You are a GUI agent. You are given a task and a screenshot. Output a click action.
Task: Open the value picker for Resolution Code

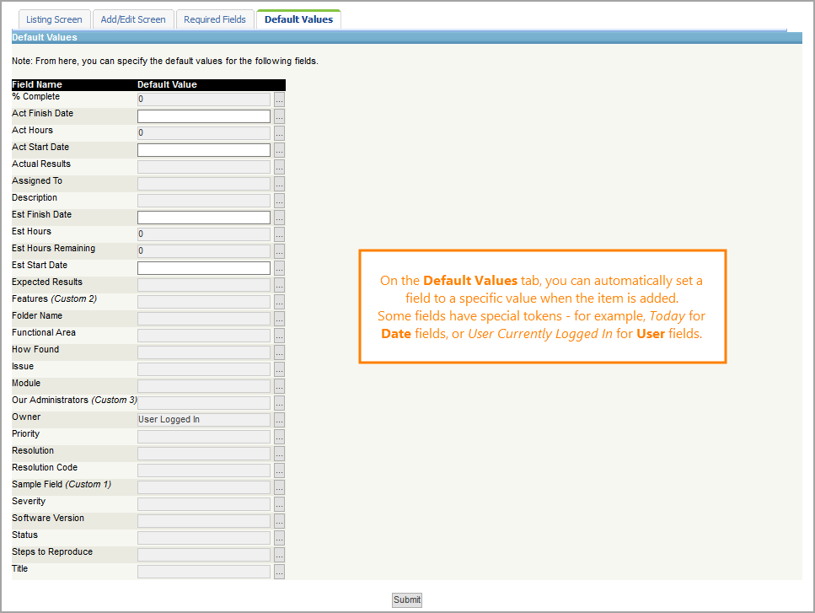pyautogui.click(x=279, y=470)
